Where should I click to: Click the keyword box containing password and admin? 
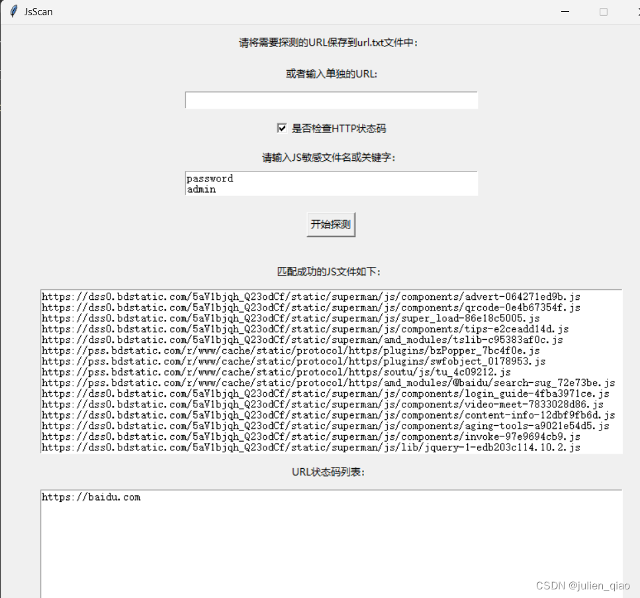coord(330,183)
